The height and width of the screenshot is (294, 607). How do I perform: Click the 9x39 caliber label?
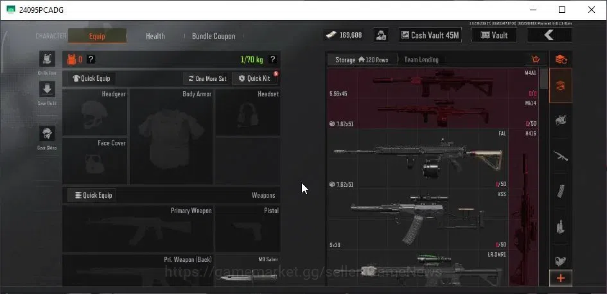coord(335,245)
